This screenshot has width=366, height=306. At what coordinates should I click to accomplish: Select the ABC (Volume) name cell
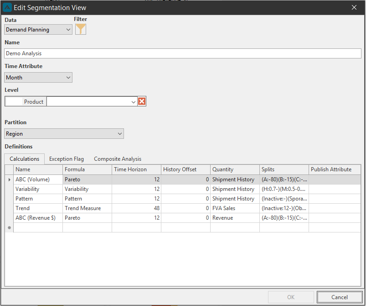(x=38, y=179)
